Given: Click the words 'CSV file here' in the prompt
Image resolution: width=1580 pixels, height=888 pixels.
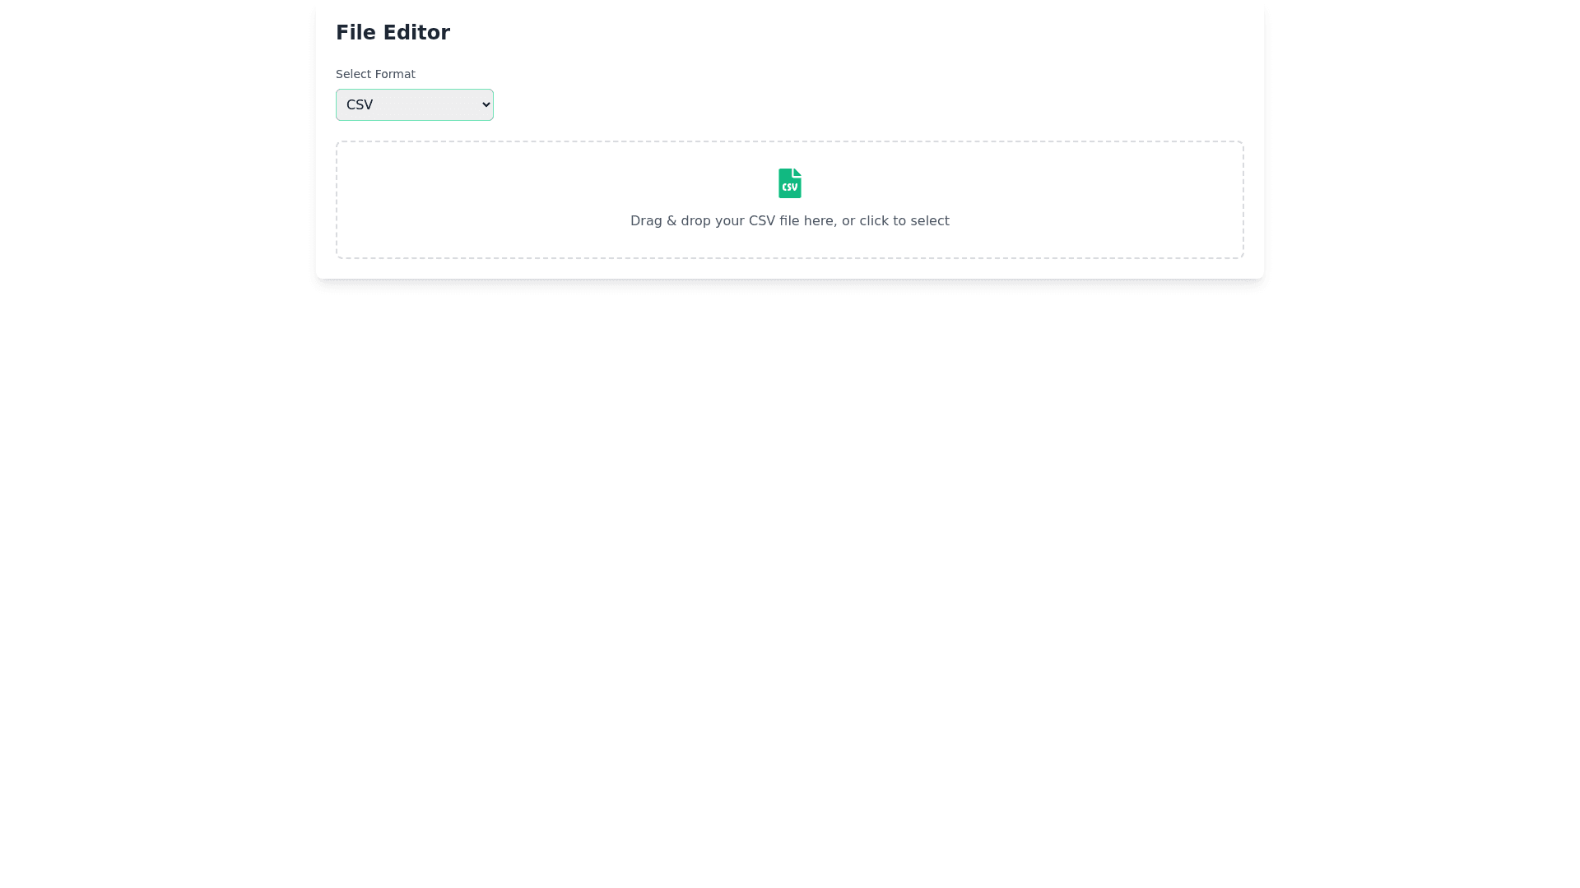Looking at the screenshot, I should [791, 221].
